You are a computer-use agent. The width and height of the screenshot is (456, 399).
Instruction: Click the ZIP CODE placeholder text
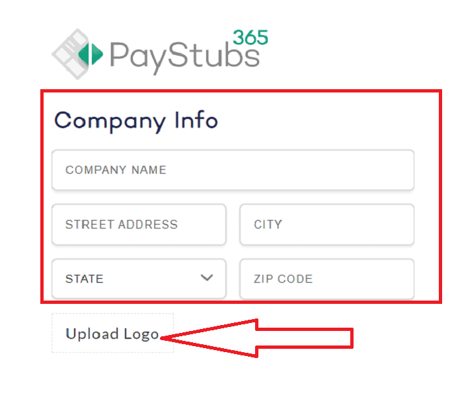(283, 279)
